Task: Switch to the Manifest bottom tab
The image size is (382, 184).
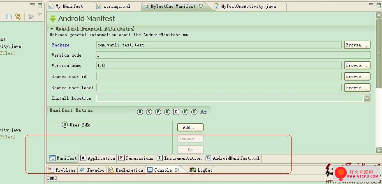Action: [x=63, y=158]
